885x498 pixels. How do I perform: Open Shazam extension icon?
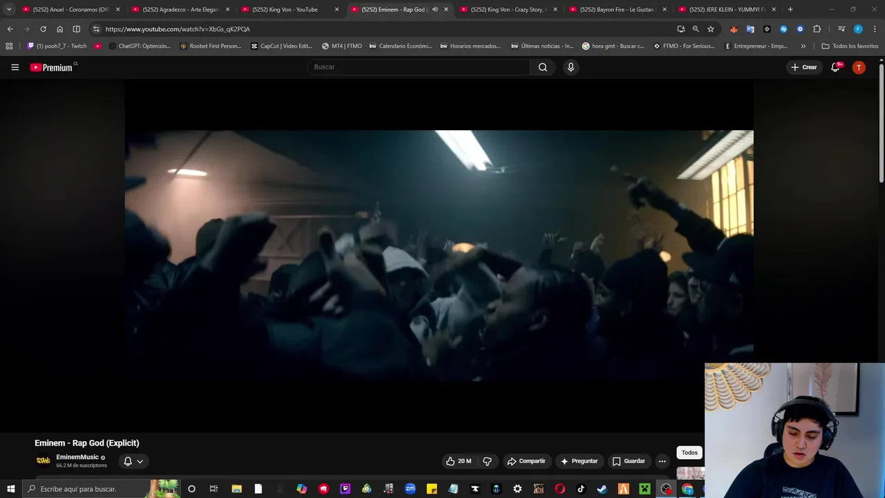[783, 29]
